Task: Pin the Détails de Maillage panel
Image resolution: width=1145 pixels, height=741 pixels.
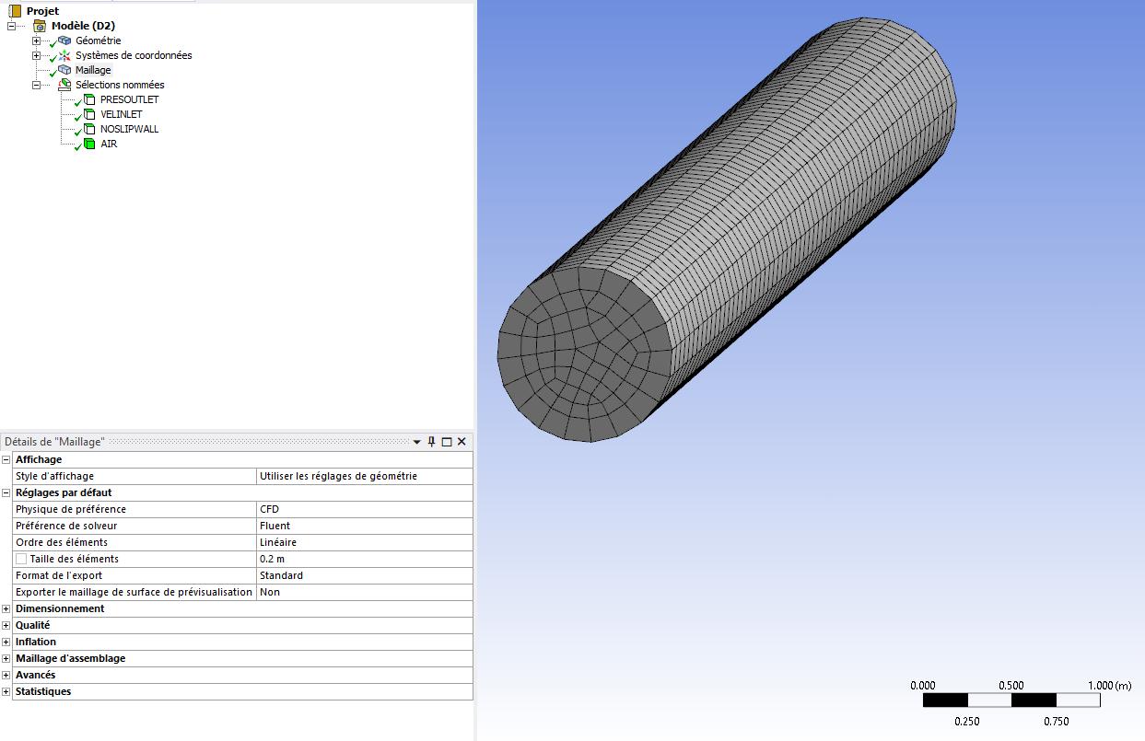Action: [x=431, y=442]
